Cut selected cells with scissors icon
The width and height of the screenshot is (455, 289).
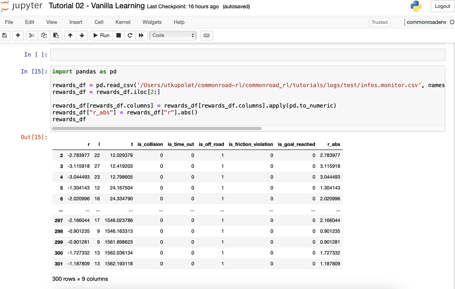32,36
